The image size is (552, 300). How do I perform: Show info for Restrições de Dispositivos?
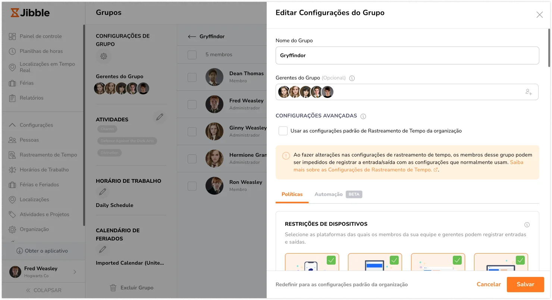click(x=527, y=225)
